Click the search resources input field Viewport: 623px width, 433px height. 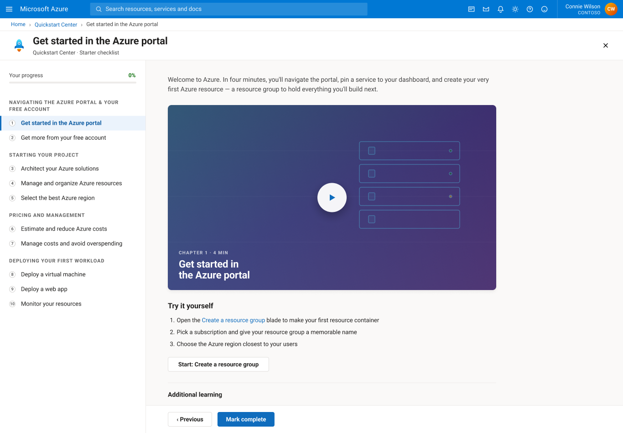[228, 9]
